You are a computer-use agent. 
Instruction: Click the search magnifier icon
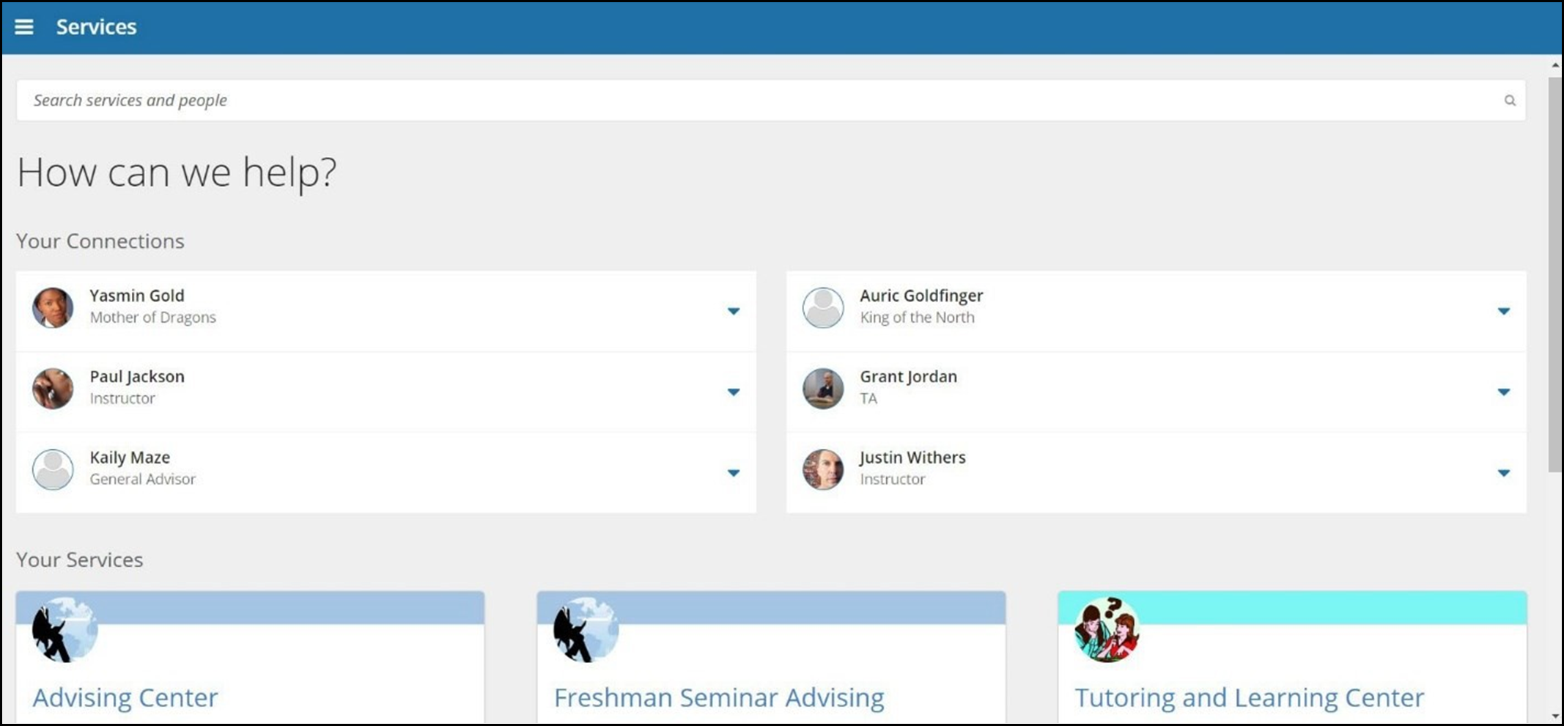(x=1510, y=100)
